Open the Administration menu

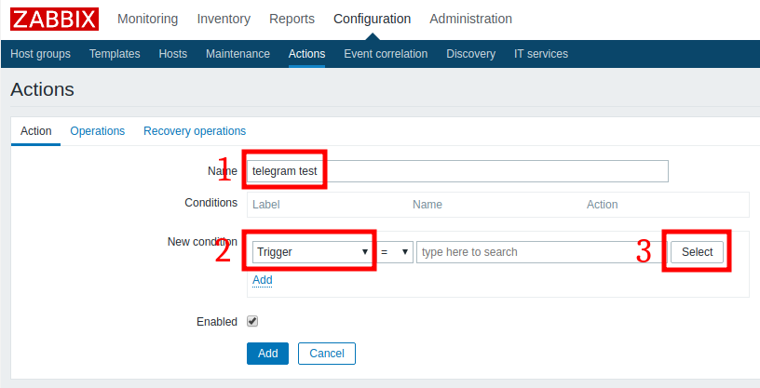point(470,19)
